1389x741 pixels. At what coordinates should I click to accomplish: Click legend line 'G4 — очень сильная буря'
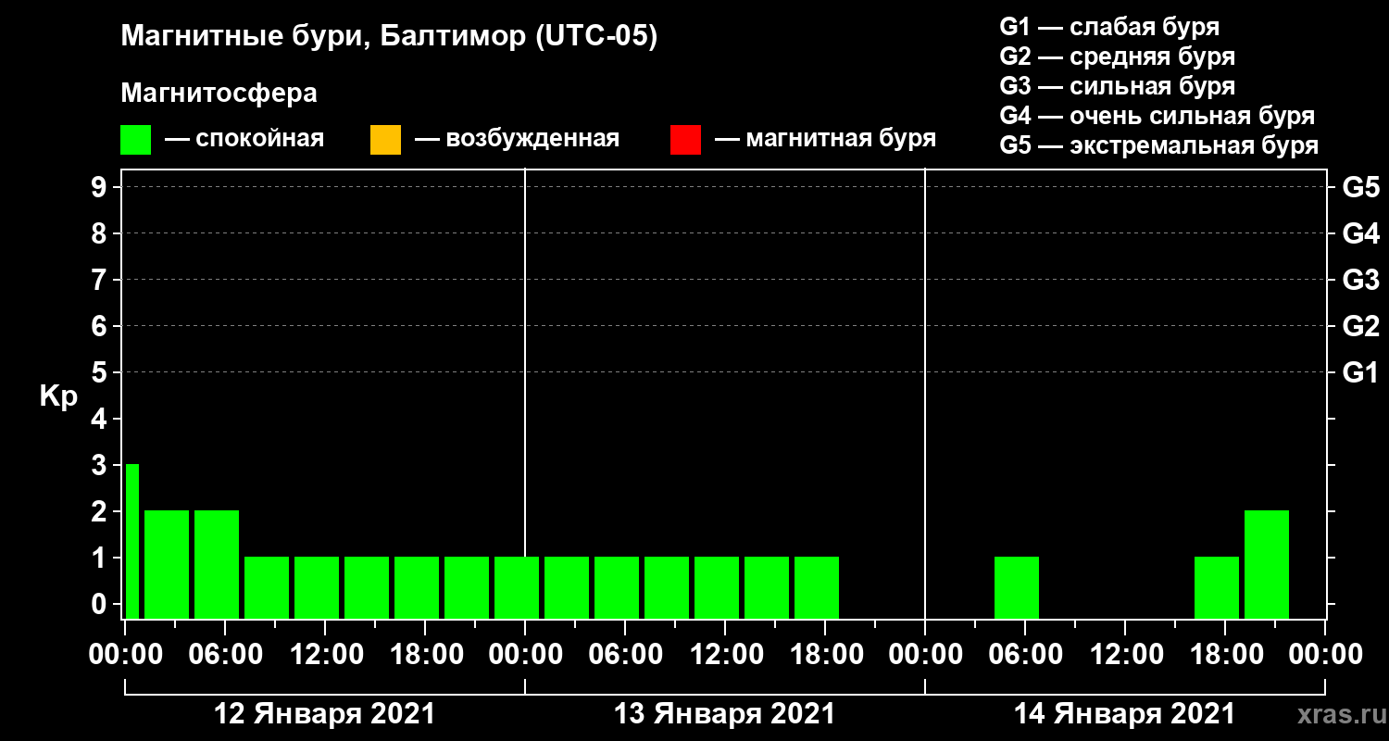1157,116
